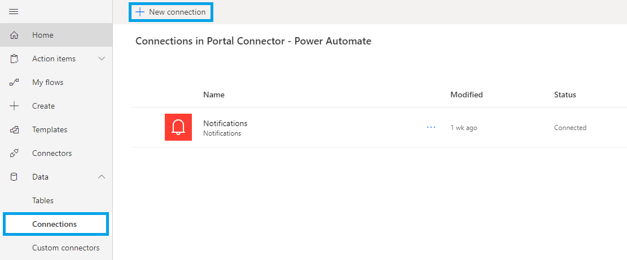627x260 pixels.
Task: Open the Notifications connection name link
Action: [x=225, y=123]
